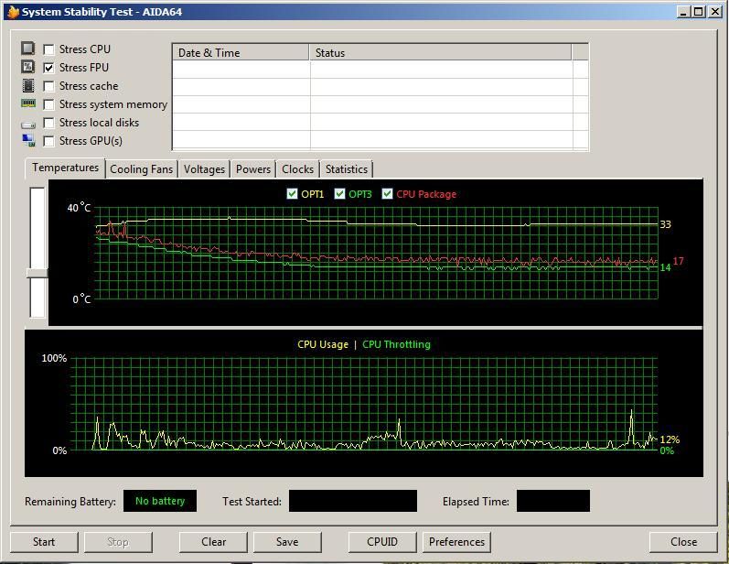Switch to the Cooling Fans tab
This screenshot has height=564, width=729.
click(x=142, y=169)
